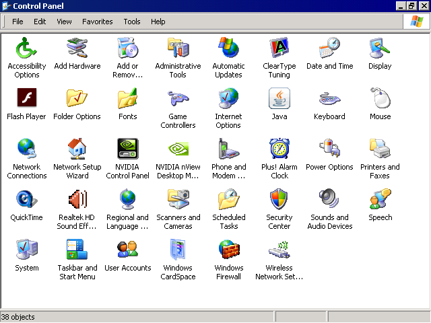The height and width of the screenshot is (323, 431).
Task: Open the Edit menu
Action: [40, 22]
